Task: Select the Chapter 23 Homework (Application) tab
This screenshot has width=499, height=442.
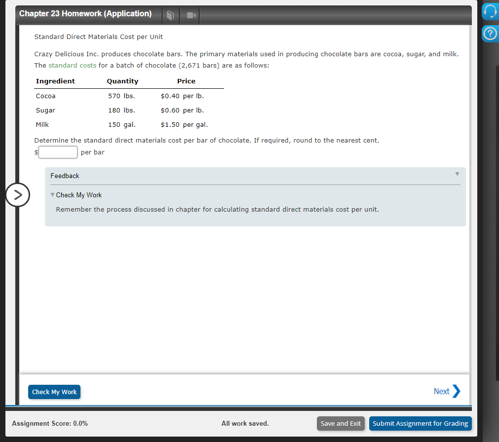Action: pyautogui.click(x=85, y=13)
